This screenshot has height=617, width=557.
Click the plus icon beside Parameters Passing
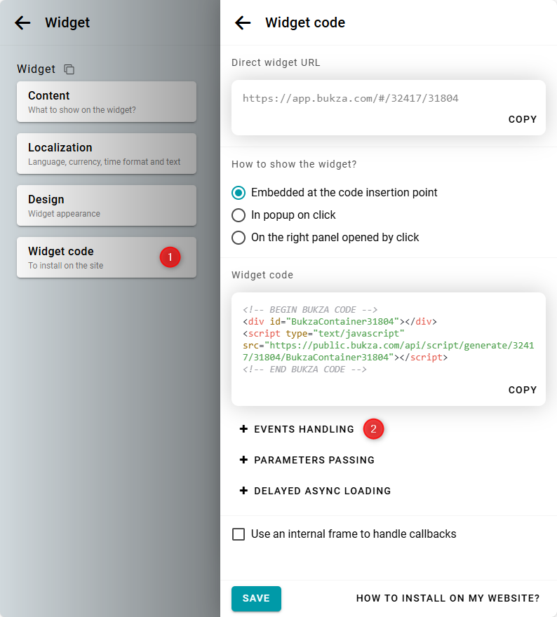point(244,460)
